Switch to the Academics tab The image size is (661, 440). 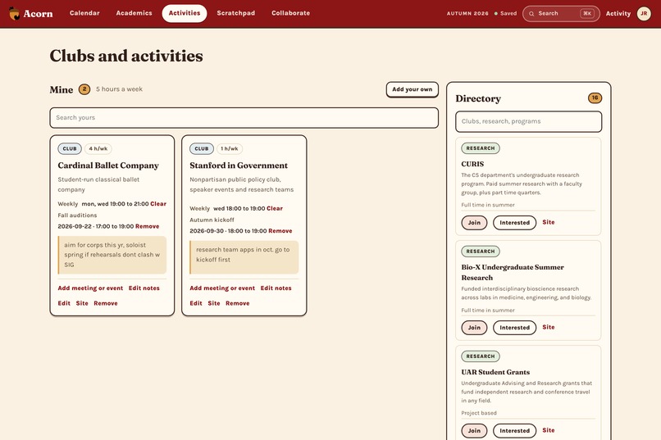click(134, 13)
